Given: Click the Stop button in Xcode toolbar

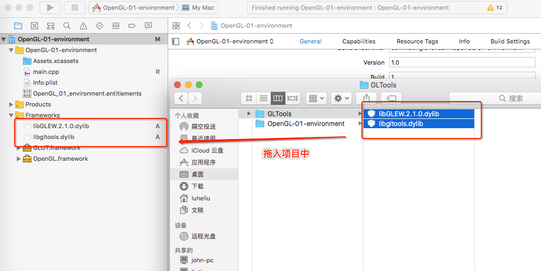Looking at the screenshot, I should click(76, 7).
